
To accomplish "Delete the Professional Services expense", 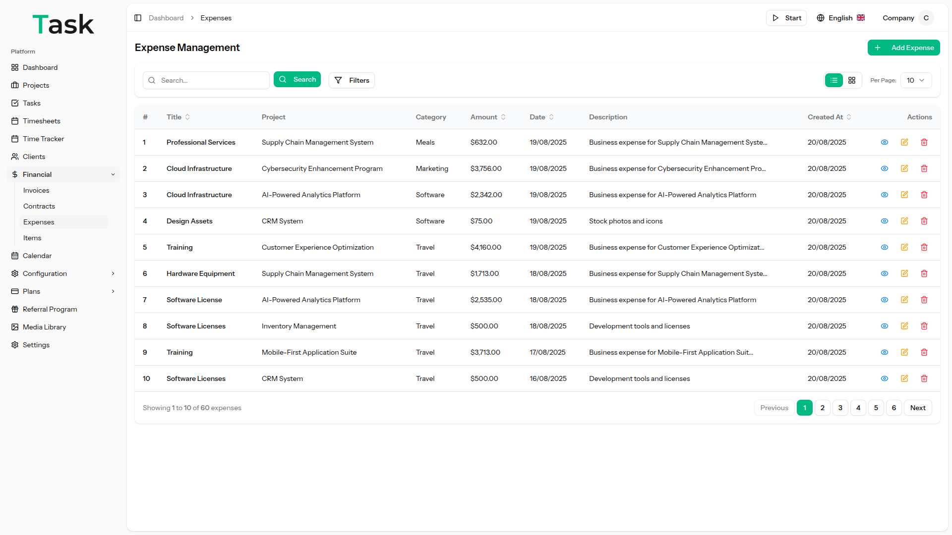I will (924, 142).
